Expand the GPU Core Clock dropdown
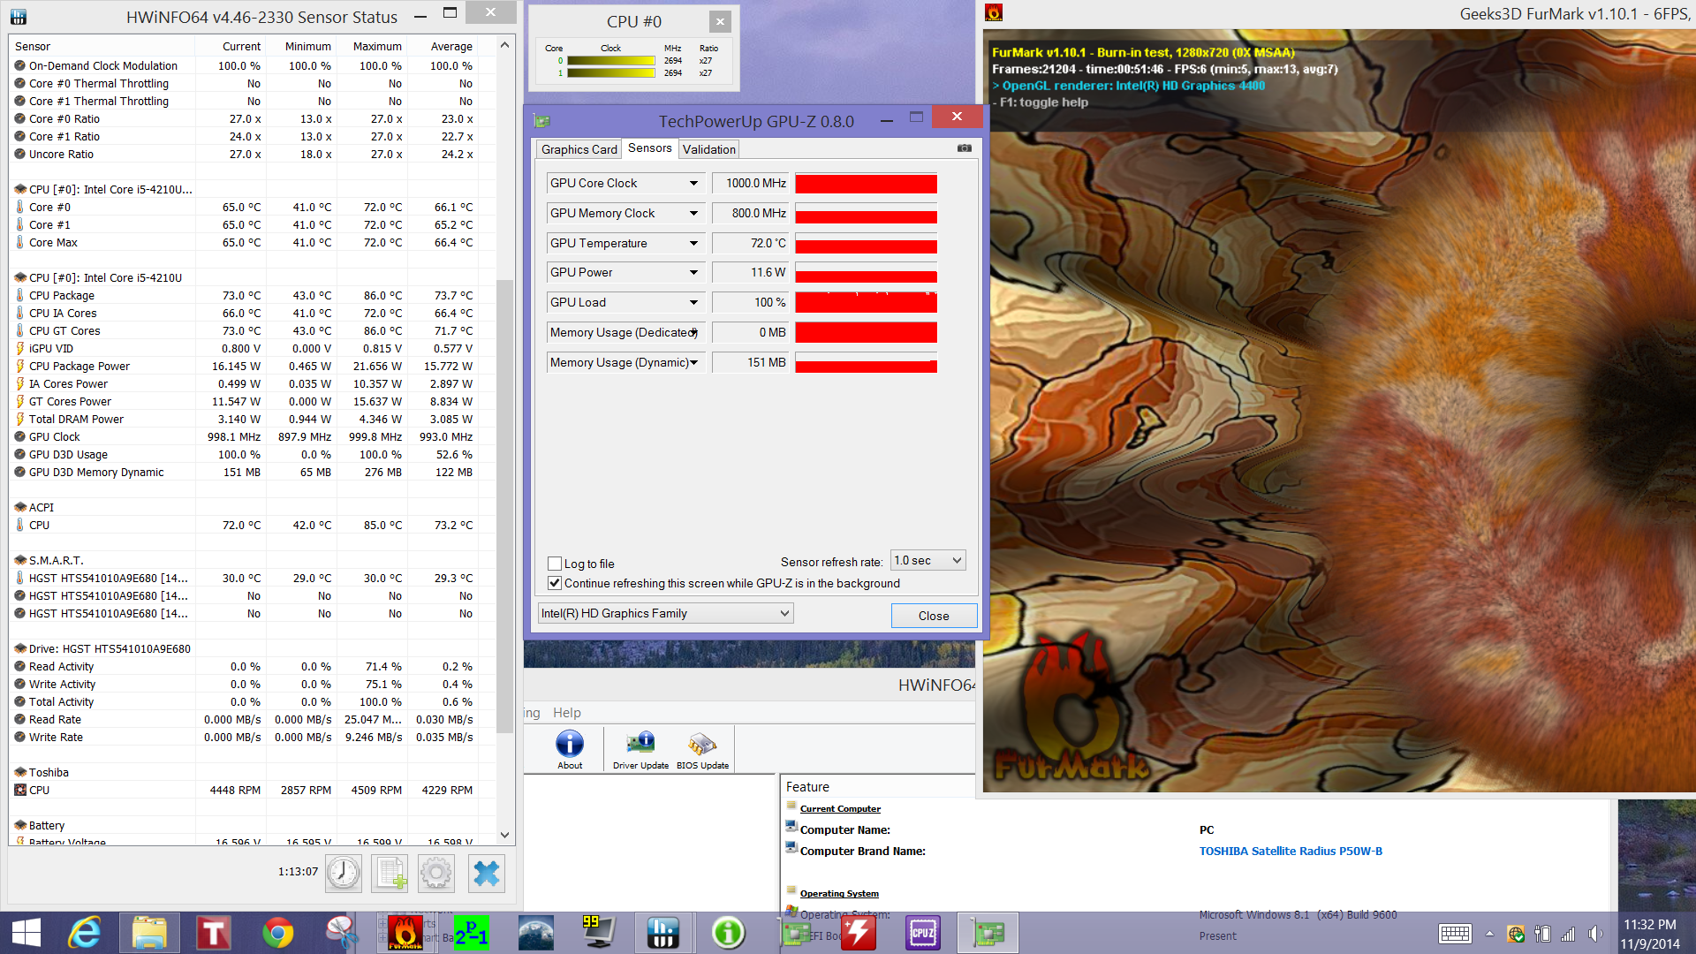The image size is (1696, 954). [x=693, y=184]
